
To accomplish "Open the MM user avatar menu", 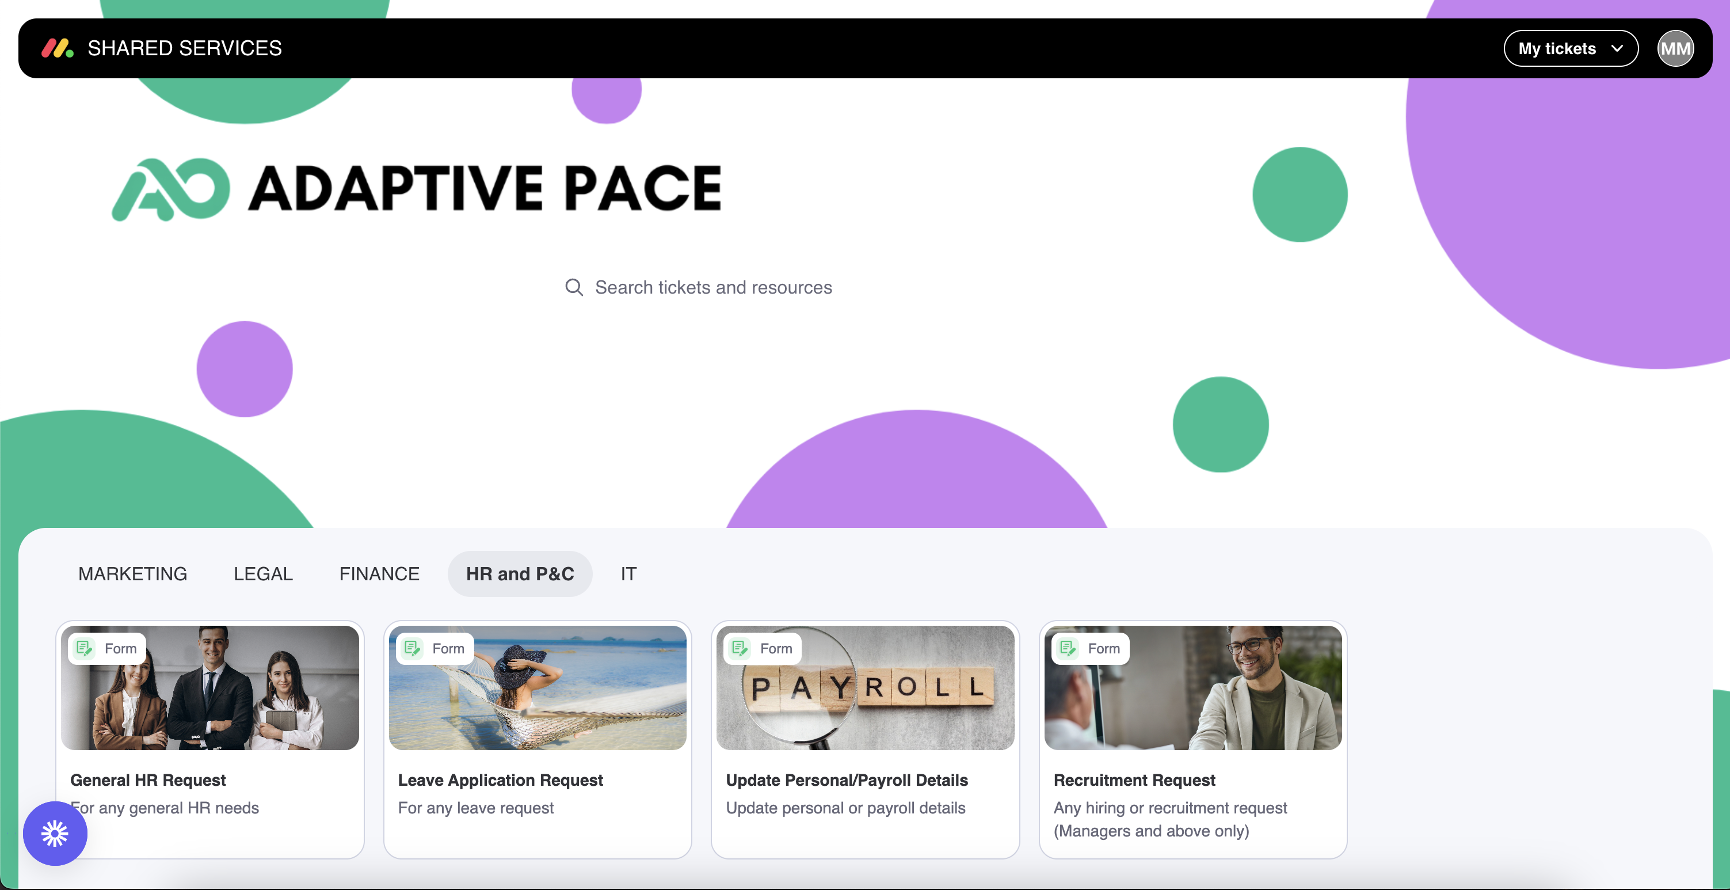I will [x=1675, y=48].
